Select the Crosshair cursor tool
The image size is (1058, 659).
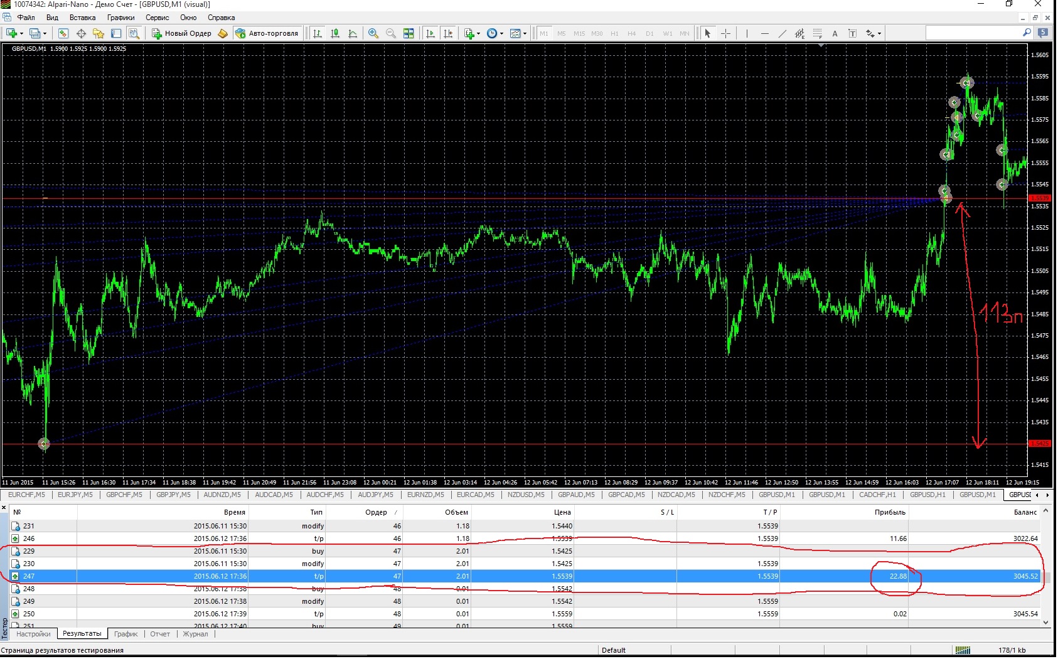(x=725, y=33)
